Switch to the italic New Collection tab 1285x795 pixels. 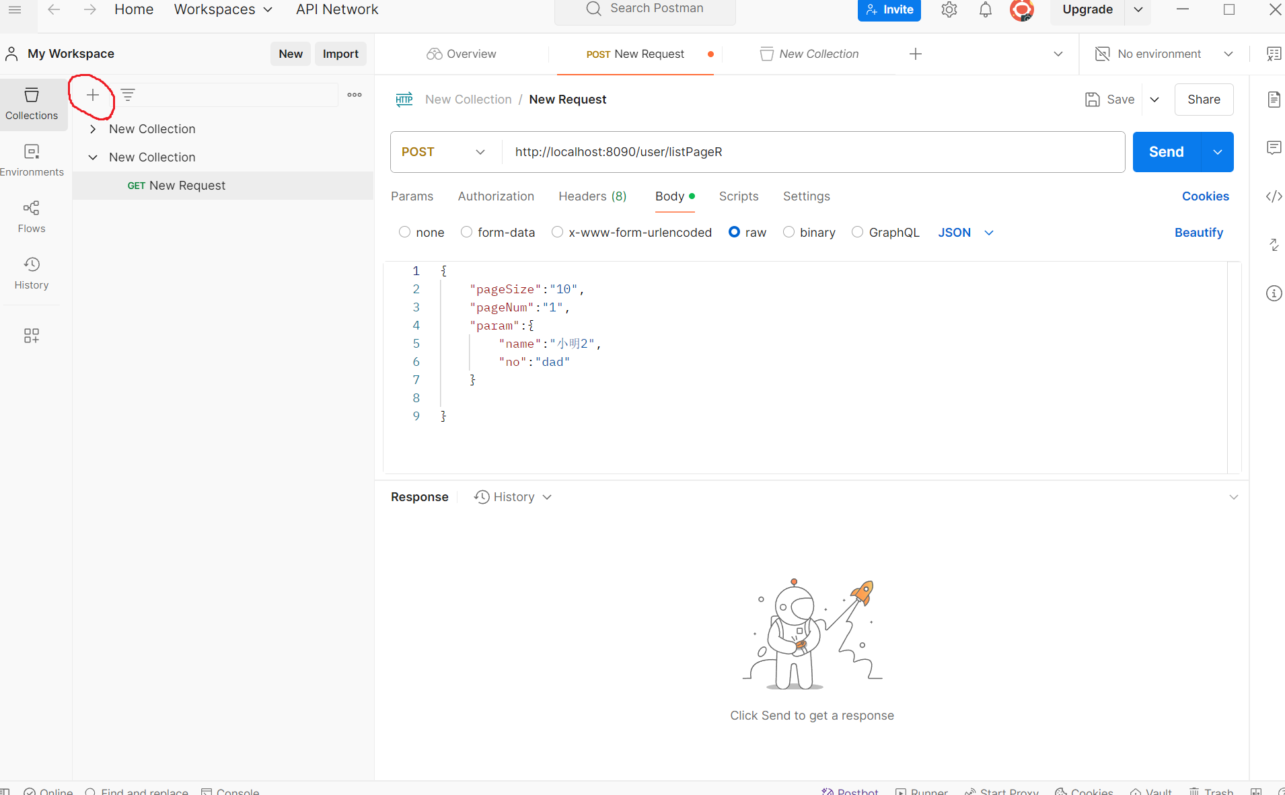click(x=810, y=54)
